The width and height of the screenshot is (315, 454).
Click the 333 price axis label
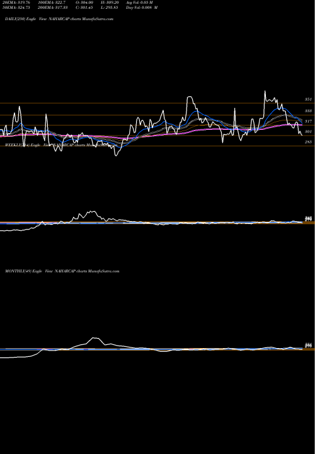coord(308,111)
